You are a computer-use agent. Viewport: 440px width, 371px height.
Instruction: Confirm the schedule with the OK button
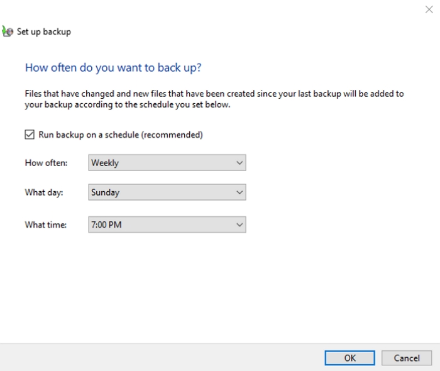tap(349, 358)
